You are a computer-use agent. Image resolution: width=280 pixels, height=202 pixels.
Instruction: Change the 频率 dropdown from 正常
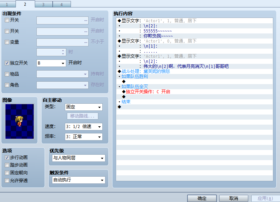coord(83,137)
